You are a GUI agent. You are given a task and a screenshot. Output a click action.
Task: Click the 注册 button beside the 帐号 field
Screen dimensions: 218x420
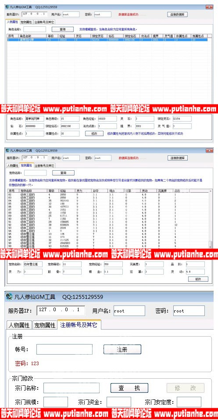(122, 349)
